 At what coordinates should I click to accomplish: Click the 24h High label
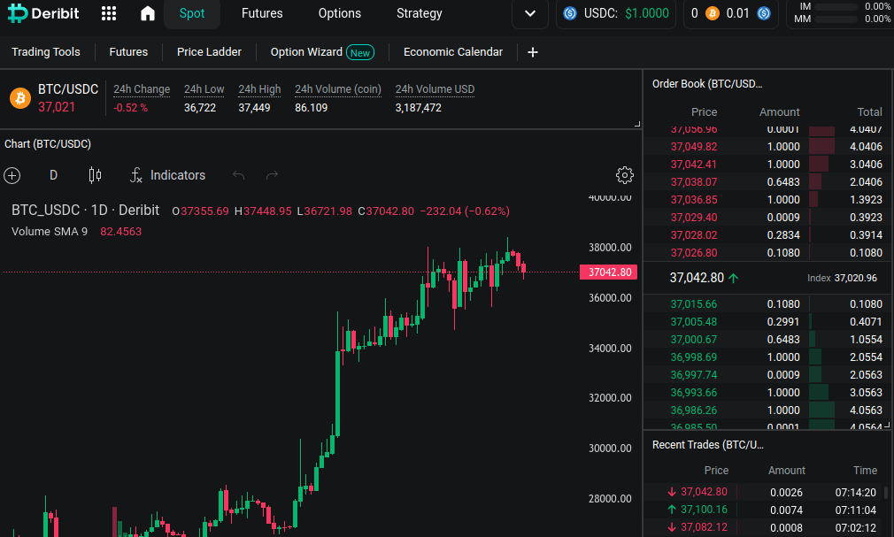tap(259, 89)
